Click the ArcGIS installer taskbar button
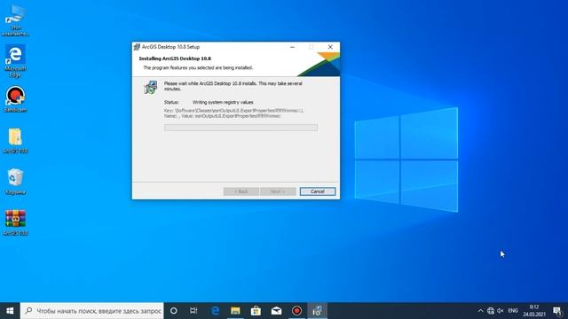The image size is (568, 319). pyautogui.click(x=318, y=311)
